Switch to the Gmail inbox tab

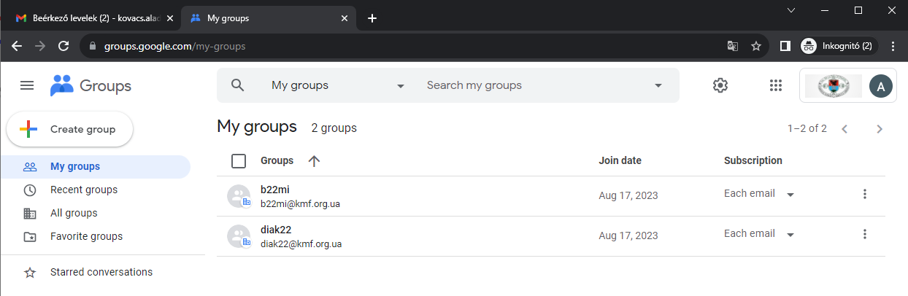coord(91,18)
